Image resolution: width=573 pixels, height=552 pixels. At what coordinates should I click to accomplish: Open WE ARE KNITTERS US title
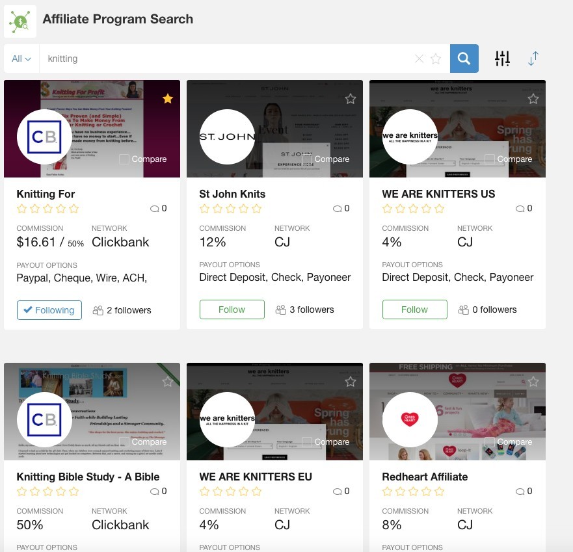[438, 194]
